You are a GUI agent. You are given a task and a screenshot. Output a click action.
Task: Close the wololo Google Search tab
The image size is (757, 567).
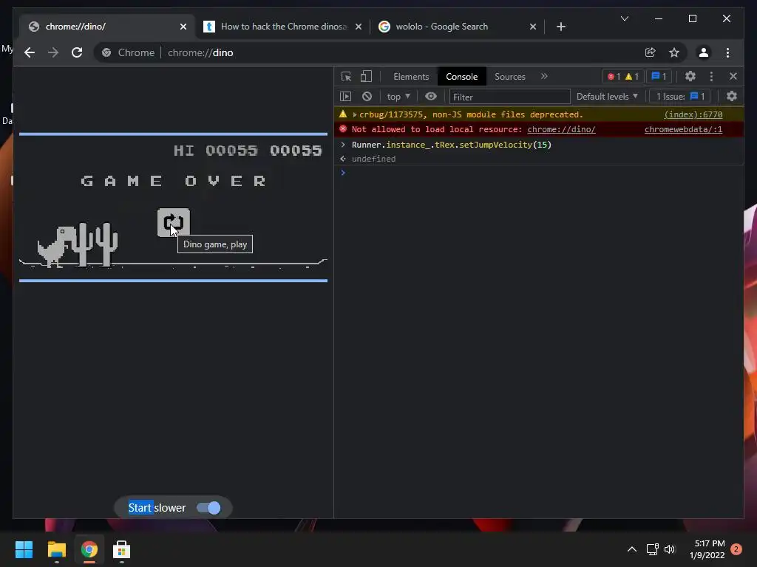(532, 27)
